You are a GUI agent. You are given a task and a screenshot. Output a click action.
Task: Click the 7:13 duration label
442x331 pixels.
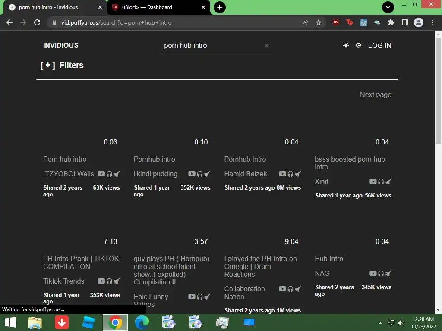click(110, 241)
